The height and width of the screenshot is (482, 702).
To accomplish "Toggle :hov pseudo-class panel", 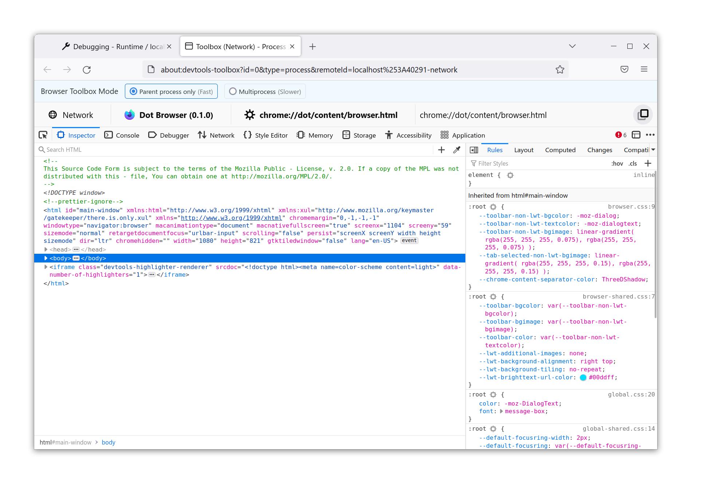I will (x=617, y=163).
